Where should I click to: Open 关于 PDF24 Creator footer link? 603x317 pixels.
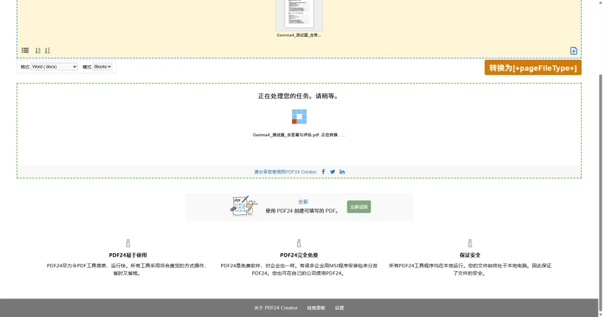(276, 308)
